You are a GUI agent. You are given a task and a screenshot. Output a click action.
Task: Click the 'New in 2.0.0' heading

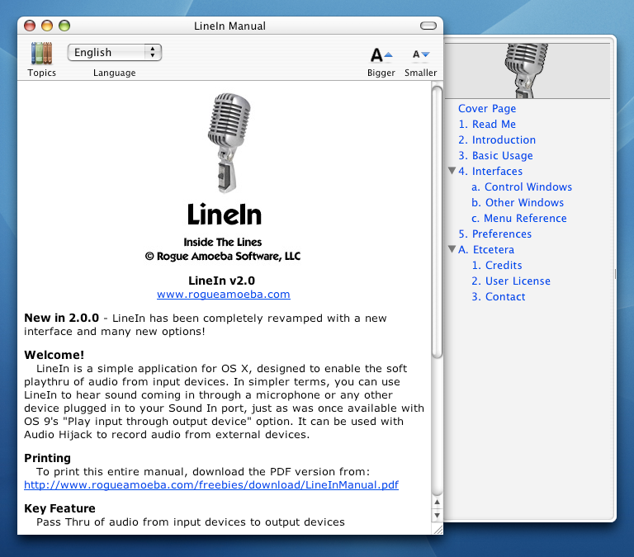[x=61, y=319]
